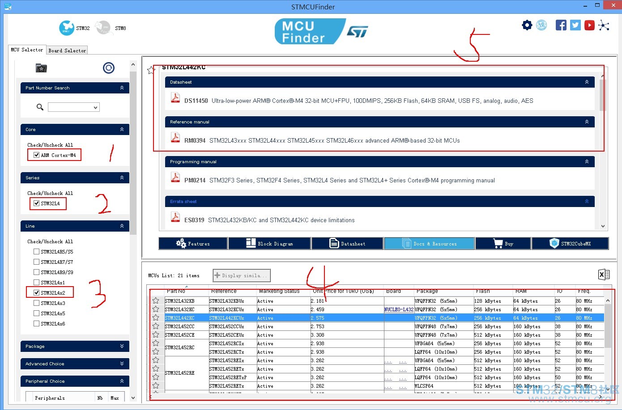Click the magnifier icon in Part Number Search

(40, 107)
